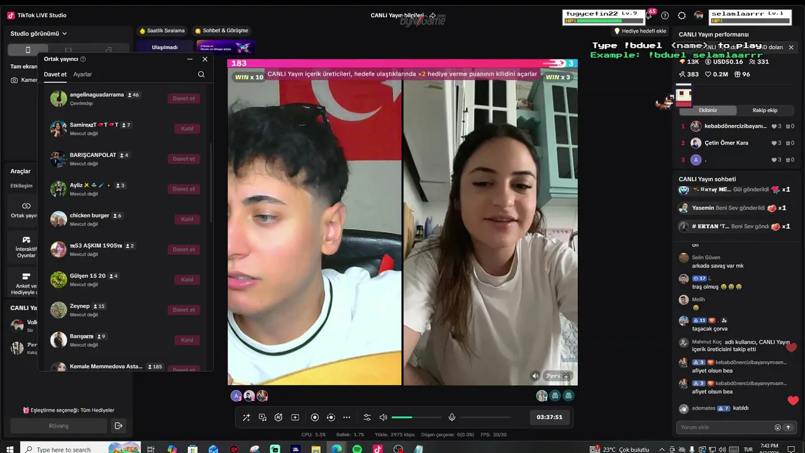Screen dimensions: 805x453
Task: Click the Windows Start button
Action: pos(10,449)
